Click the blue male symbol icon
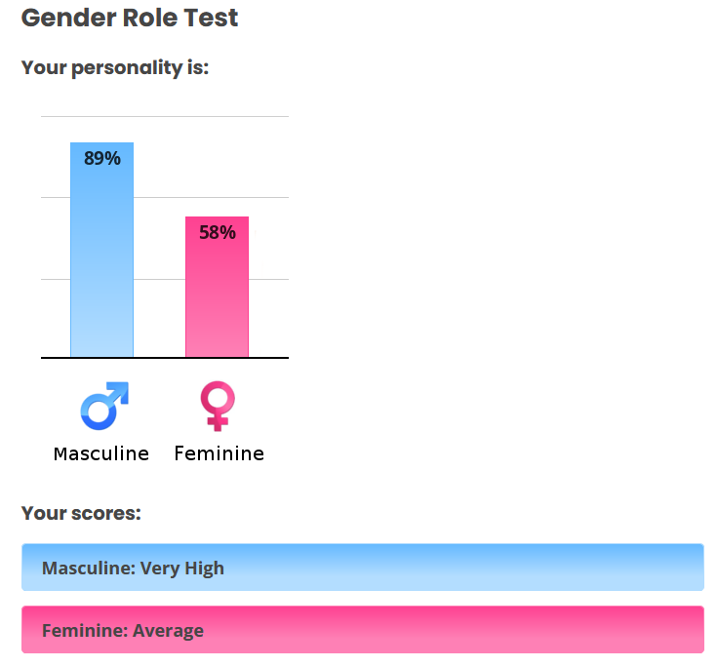The width and height of the screenshot is (718, 667). pos(103,405)
